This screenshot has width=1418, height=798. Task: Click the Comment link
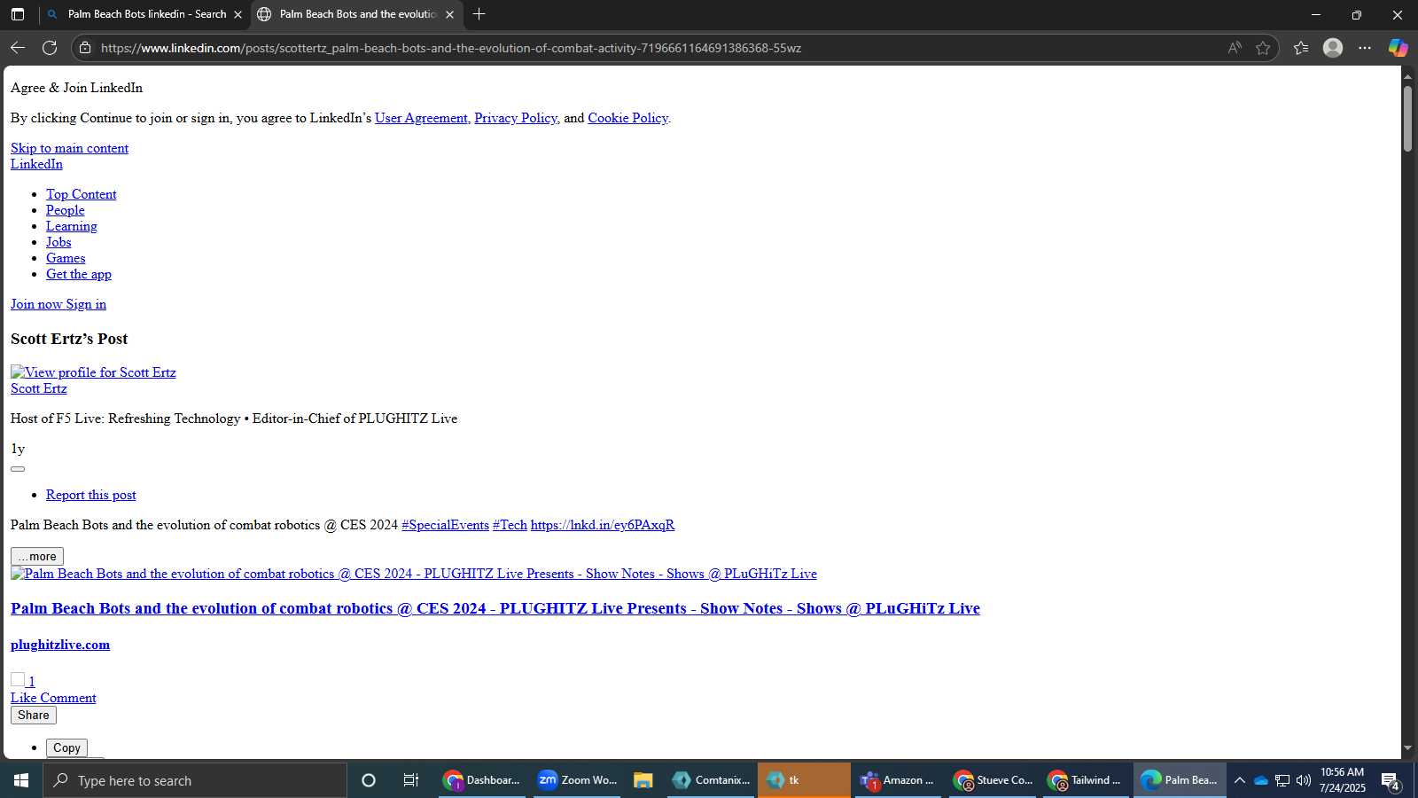(x=68, y=698)
